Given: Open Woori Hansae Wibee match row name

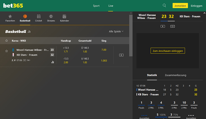Looking at the screenshot, I should [x=32, y=50].
